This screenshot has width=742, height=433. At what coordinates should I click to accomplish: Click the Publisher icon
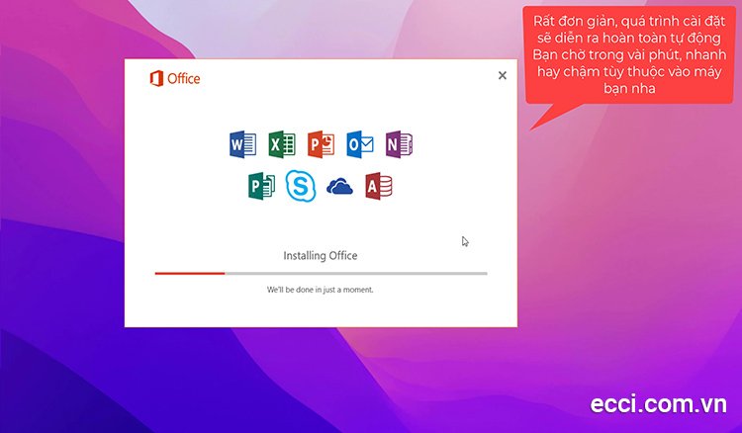pos(261,186)
